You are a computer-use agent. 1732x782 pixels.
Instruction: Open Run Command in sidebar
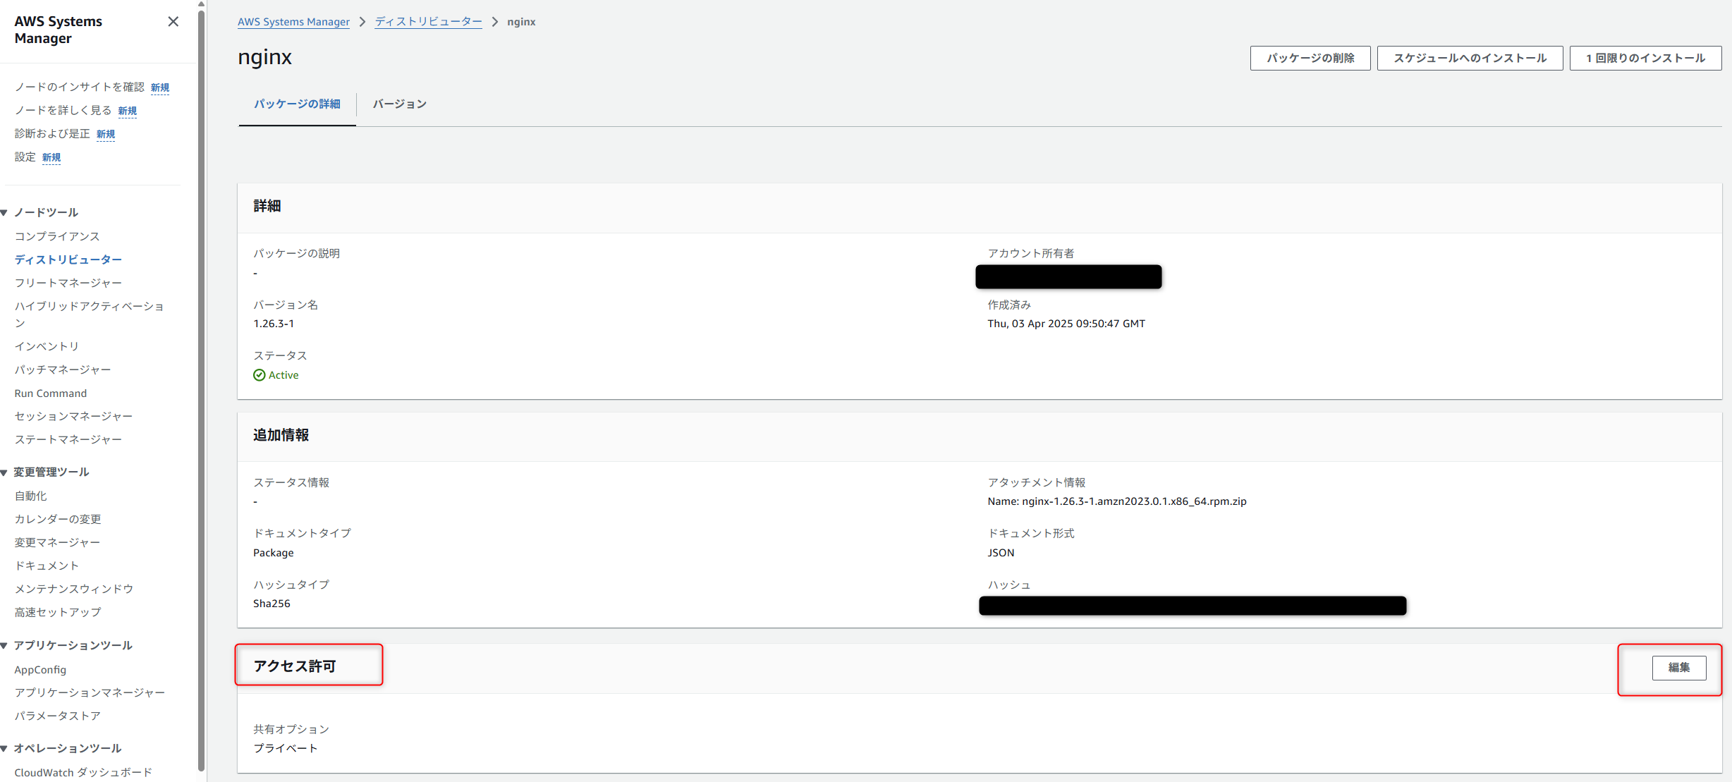(x=51, y=393)
